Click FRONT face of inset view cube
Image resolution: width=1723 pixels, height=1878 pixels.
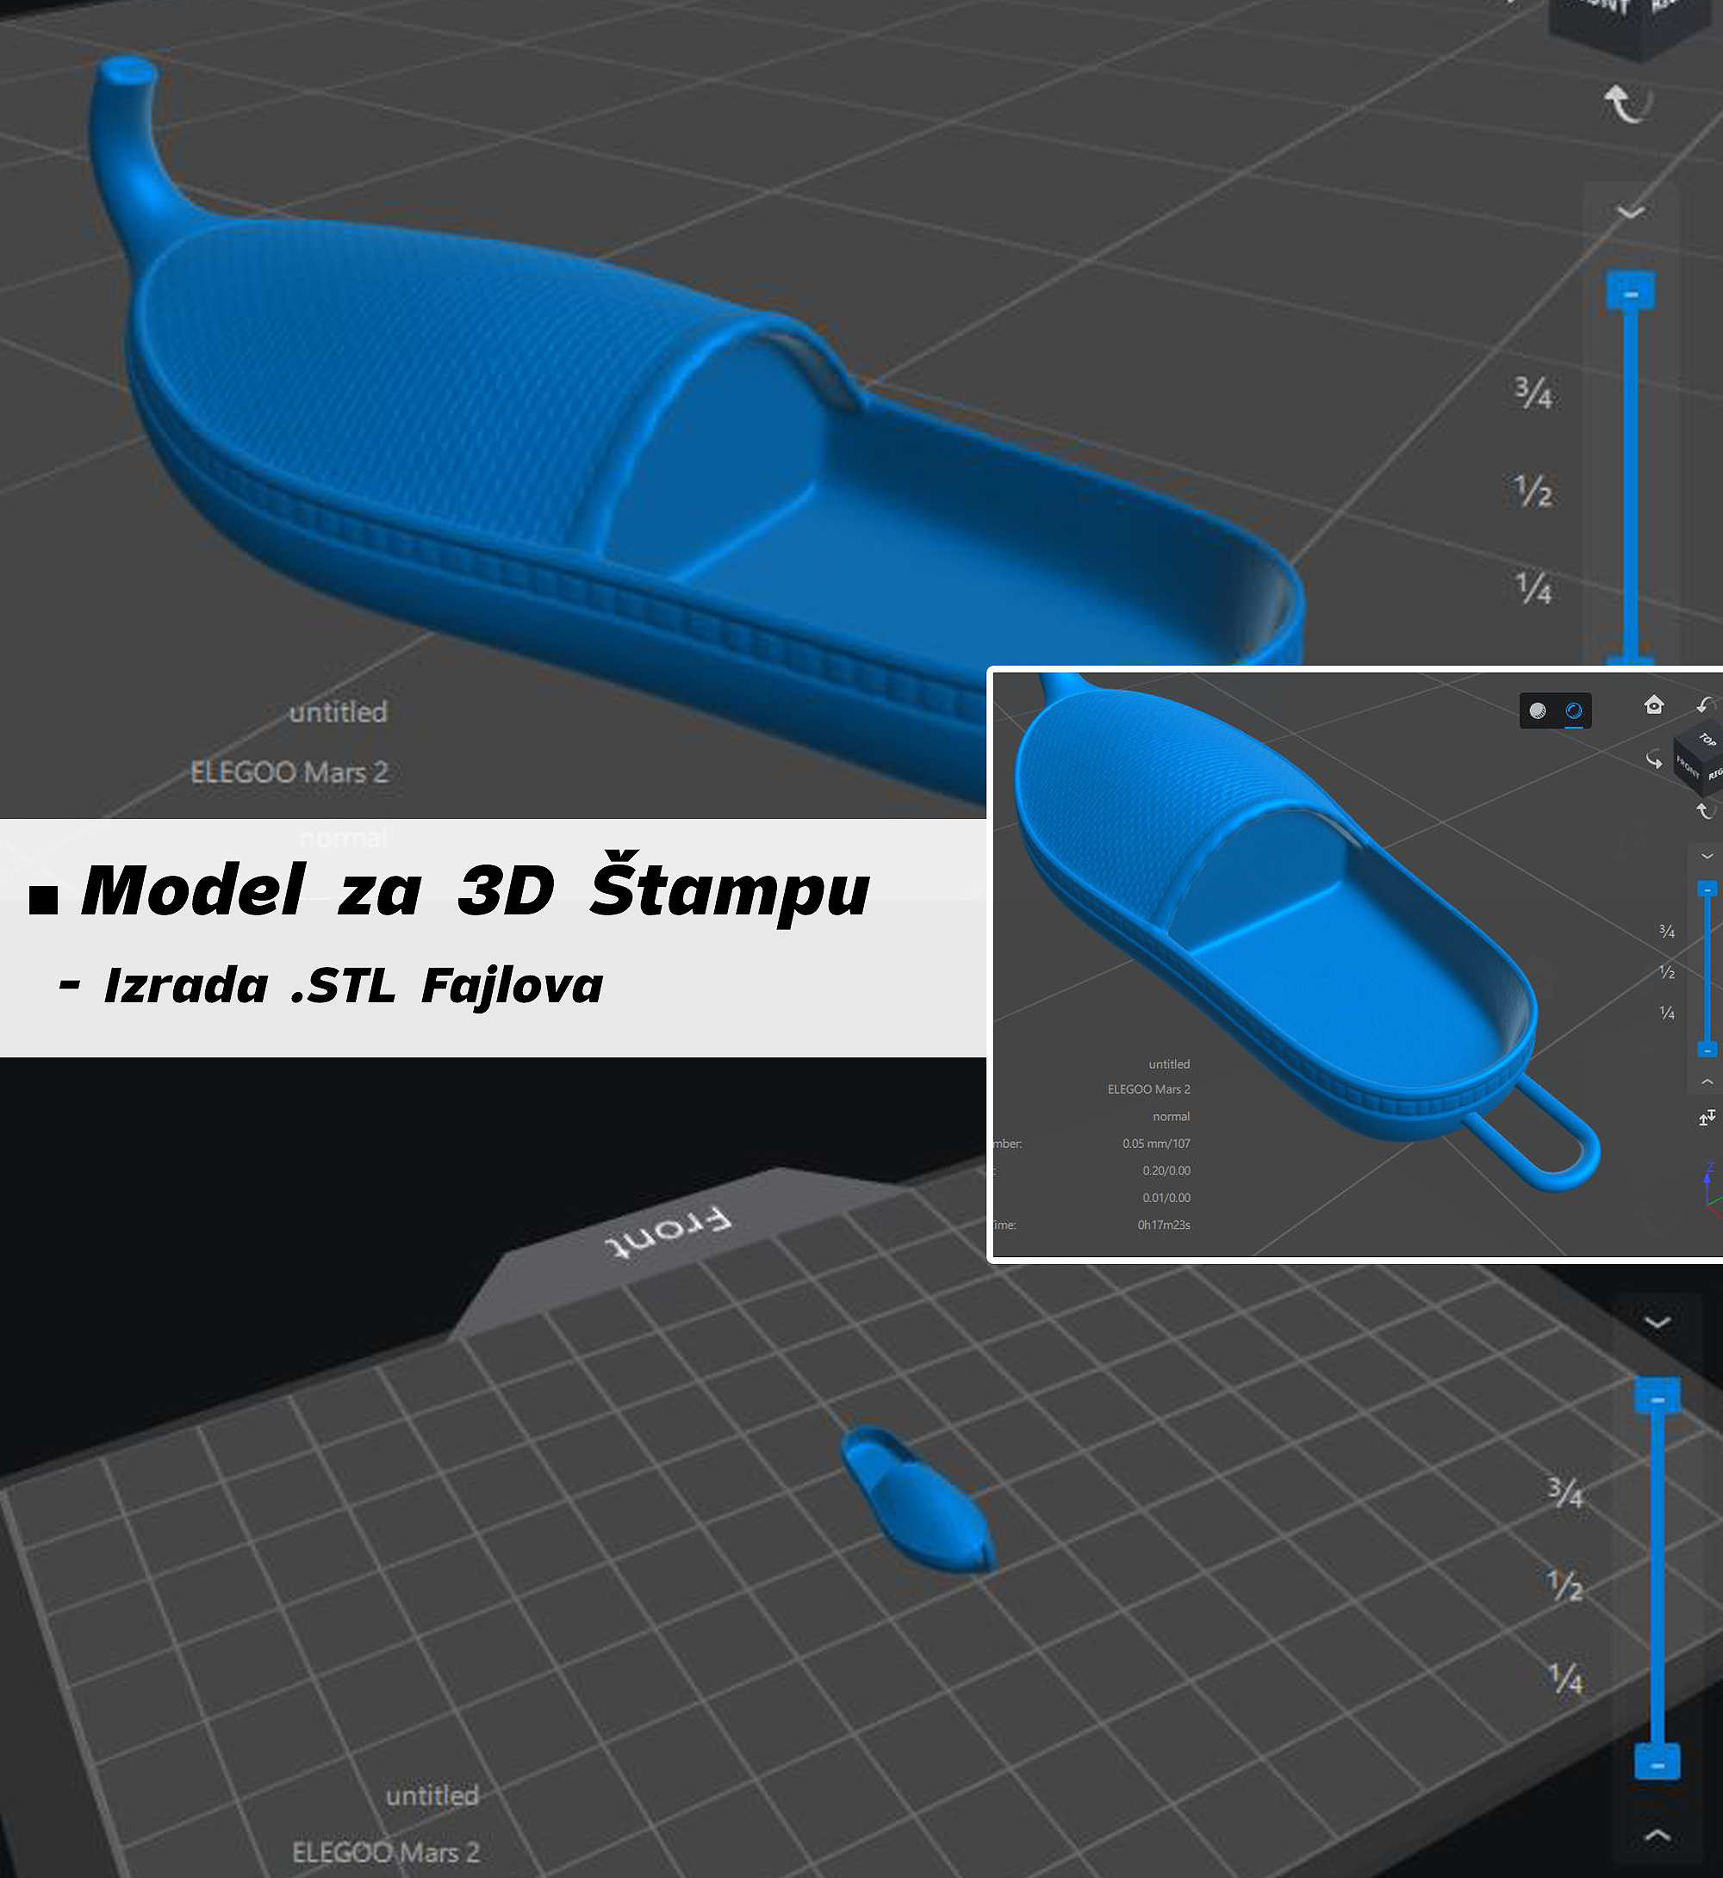point(1688,767)
